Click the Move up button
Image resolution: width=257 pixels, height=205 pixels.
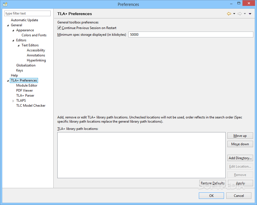[x=240, y=136]
